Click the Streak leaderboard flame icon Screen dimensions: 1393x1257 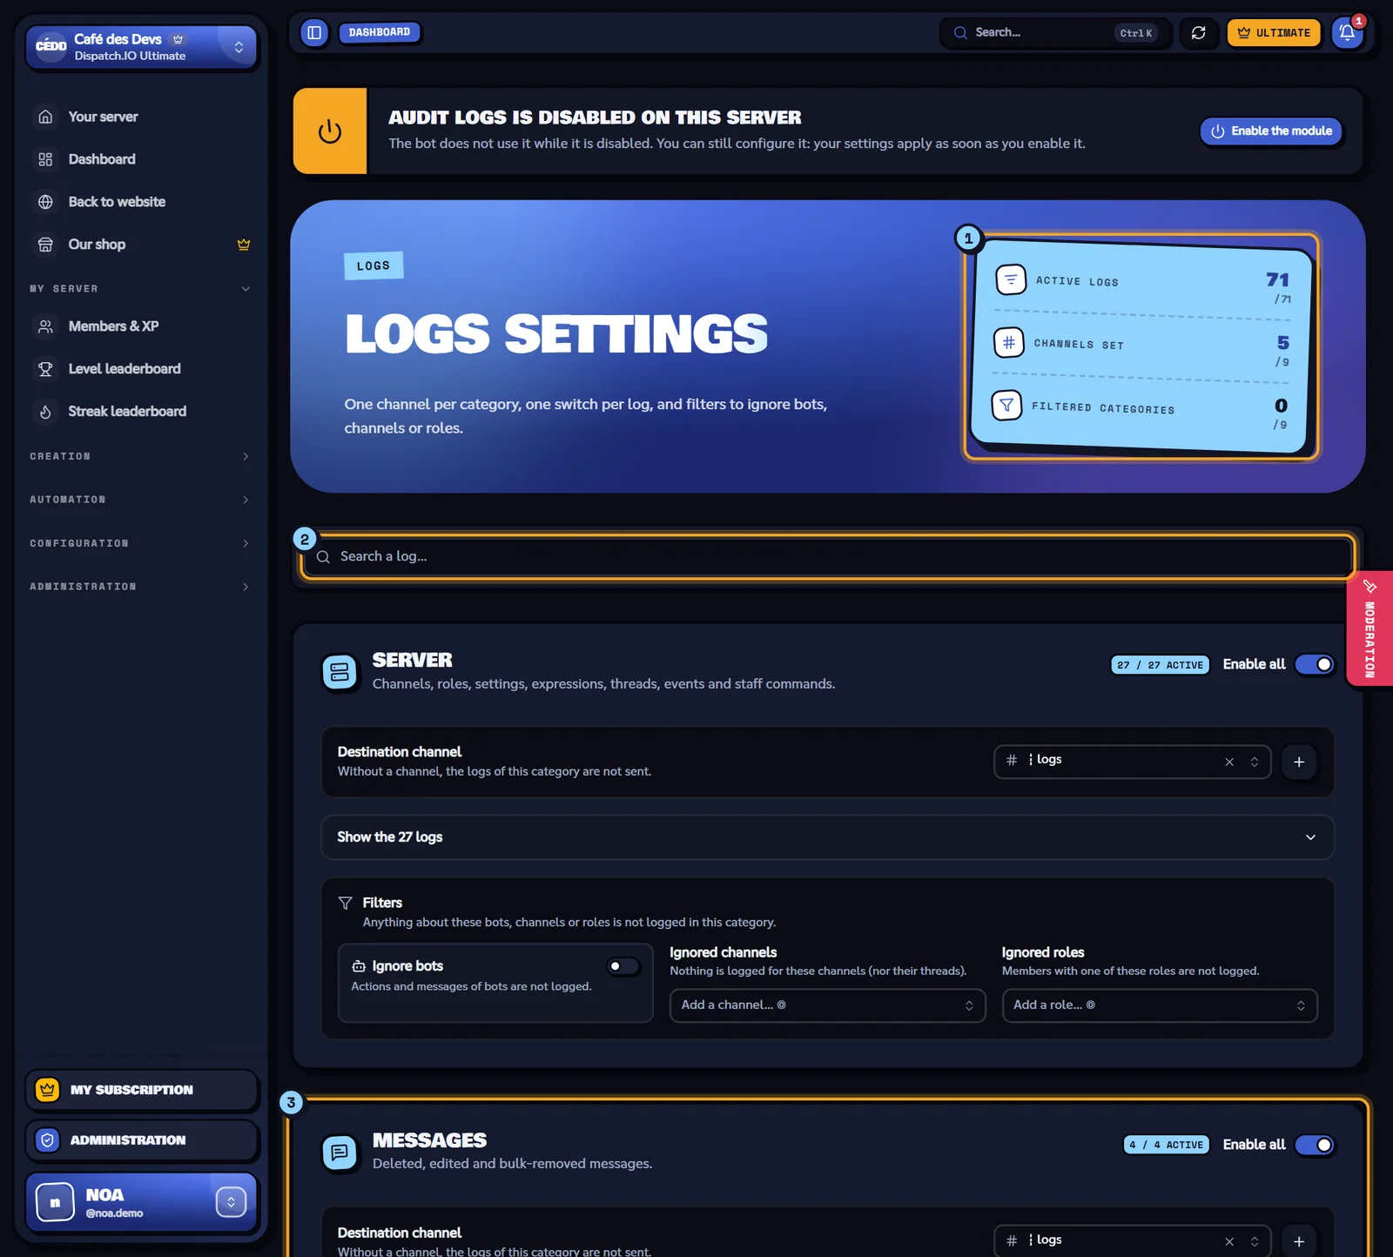point(46,412)
